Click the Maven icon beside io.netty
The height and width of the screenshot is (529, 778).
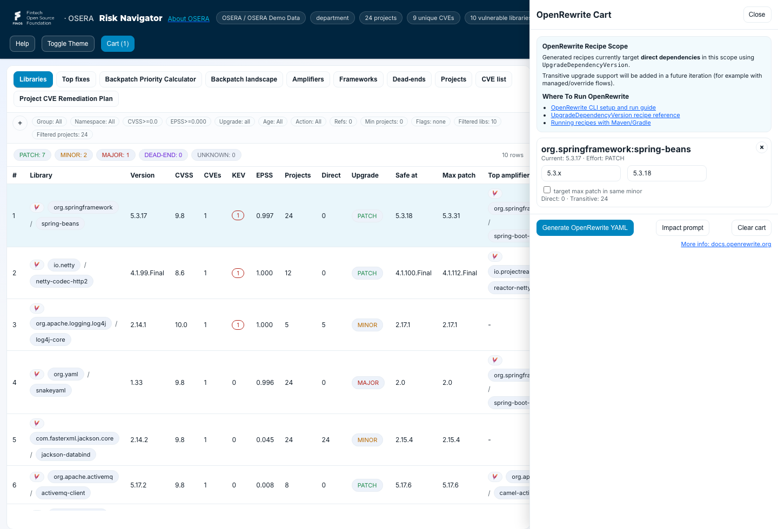click(x=37, y=264)
